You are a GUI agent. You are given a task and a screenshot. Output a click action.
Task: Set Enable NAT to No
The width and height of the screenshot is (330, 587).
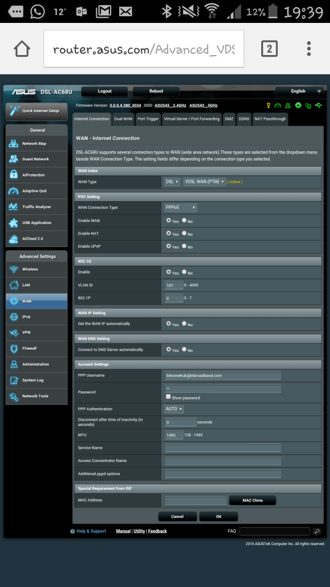(184, 233)
